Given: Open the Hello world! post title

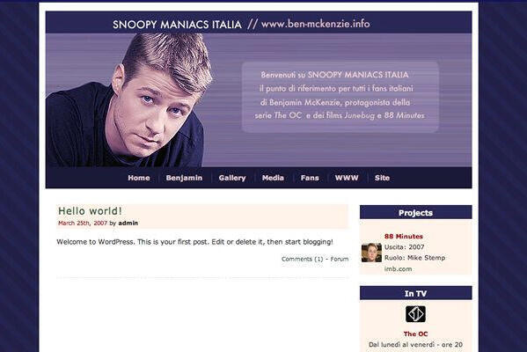Looking at the screenshot, I should (90, 211).
